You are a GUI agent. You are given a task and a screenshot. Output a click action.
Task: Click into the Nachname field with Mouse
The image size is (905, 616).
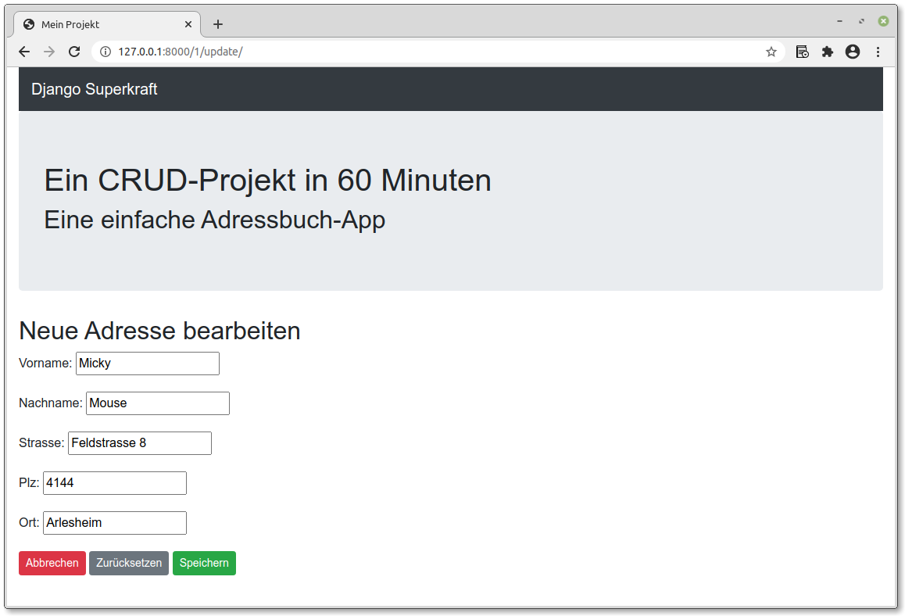[x=158, y=403]
